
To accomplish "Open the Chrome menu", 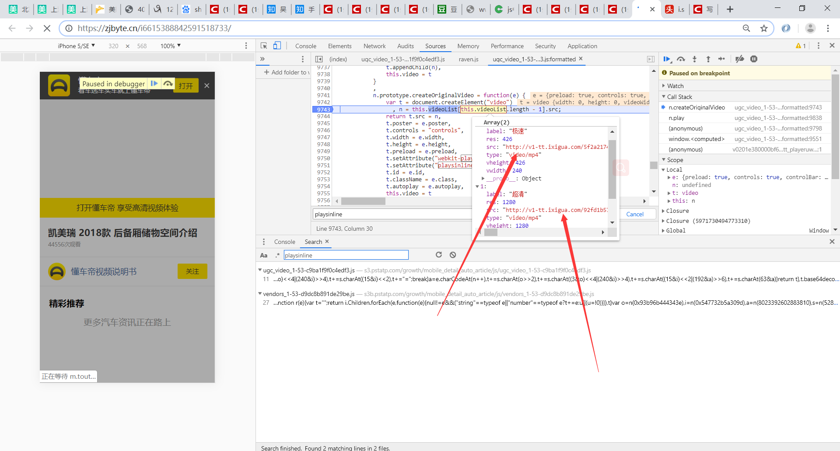I will [828, 28].
